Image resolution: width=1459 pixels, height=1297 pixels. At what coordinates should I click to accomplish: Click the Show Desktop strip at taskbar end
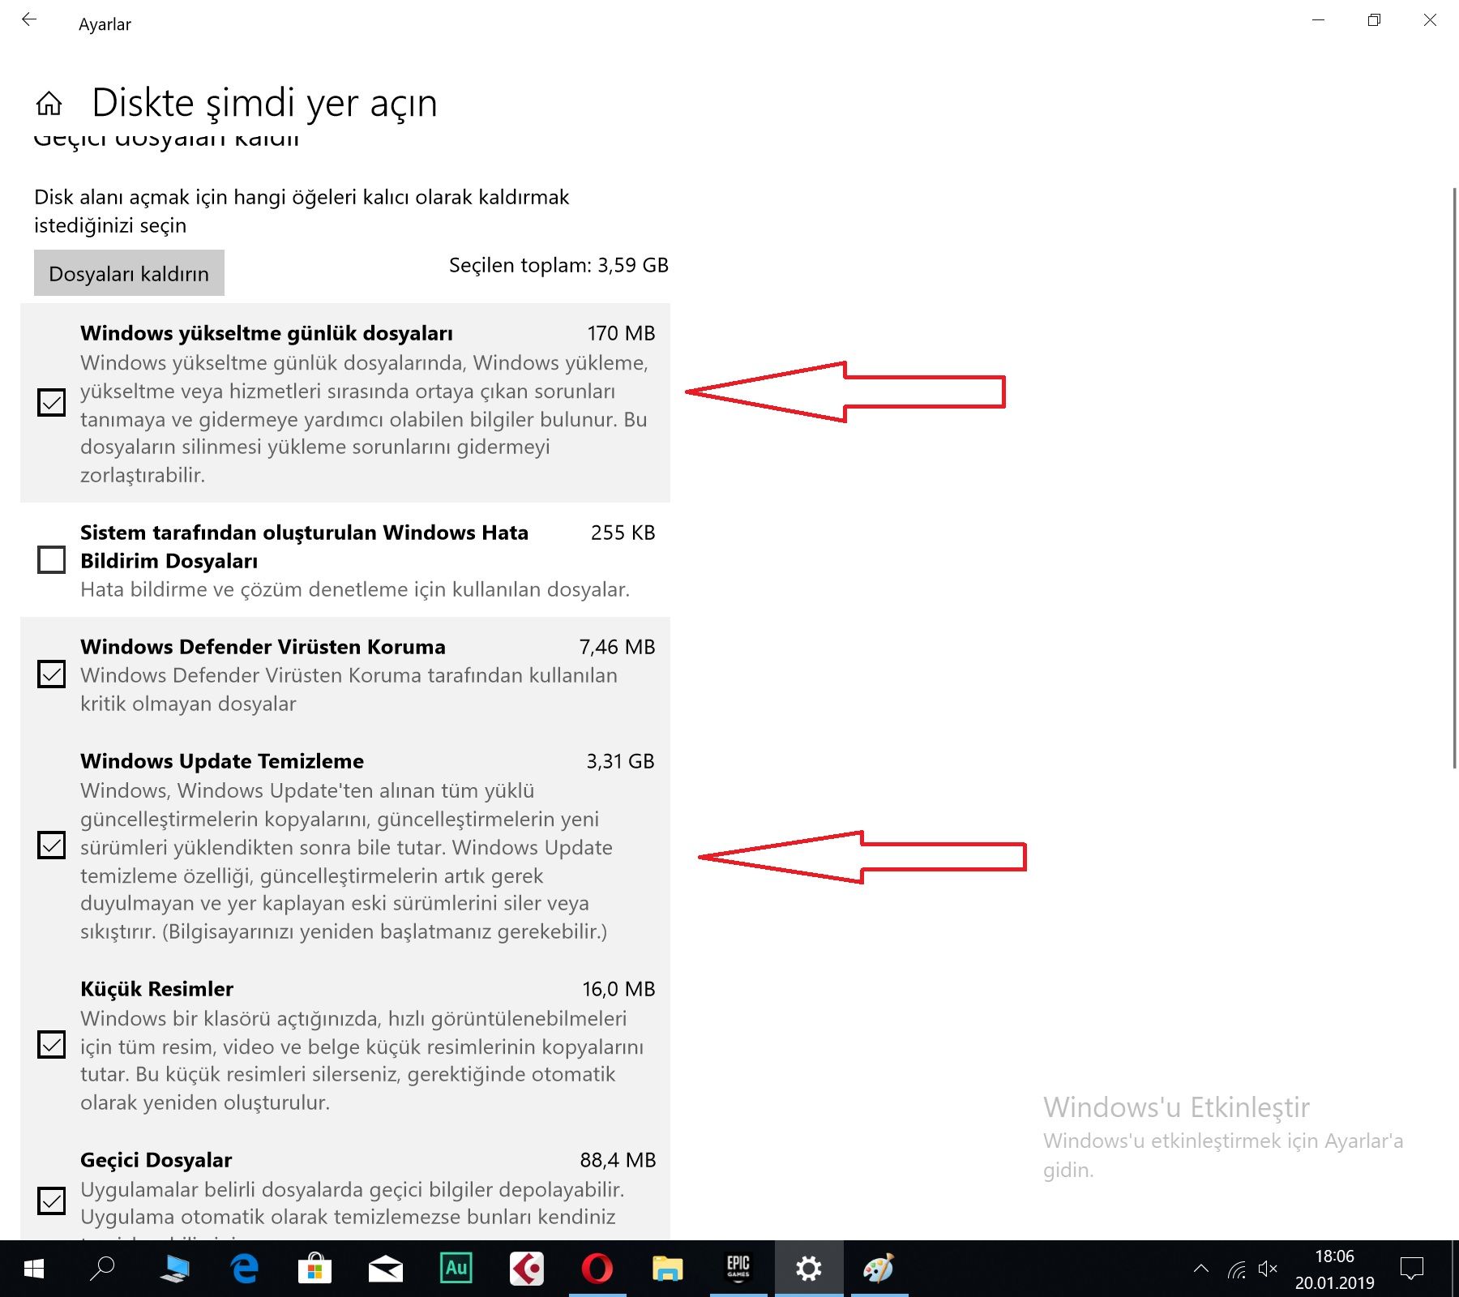click(x=1455, y=1269)
